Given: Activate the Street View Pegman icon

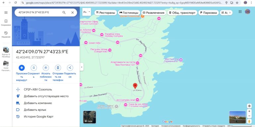Looking at the screenshot, I should [x=249, y=121].
